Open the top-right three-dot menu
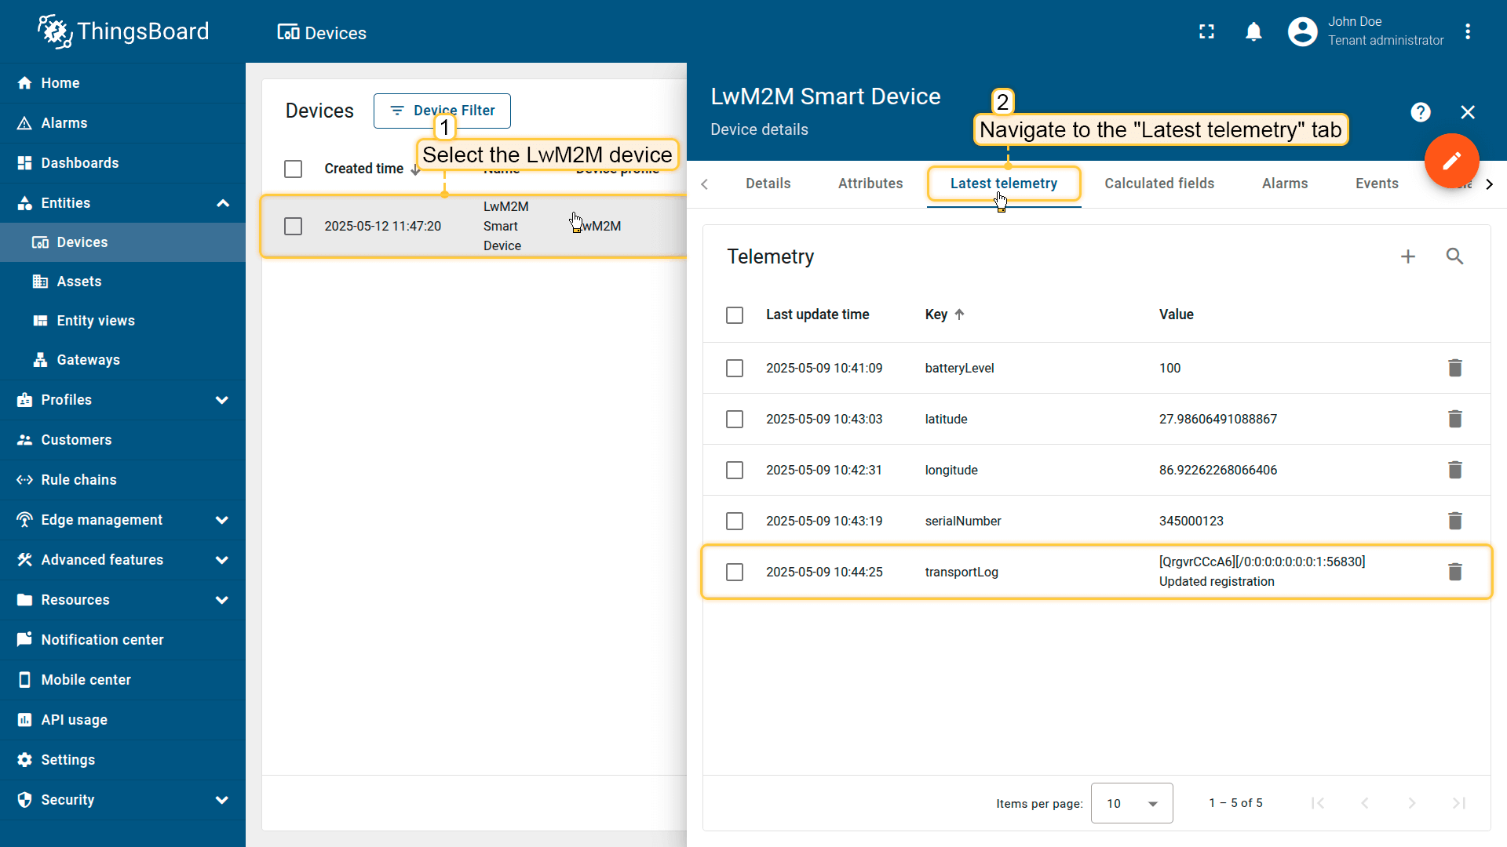Image resolution: width=1507 pixels, height=847 pixels. tap(1468, 31)
